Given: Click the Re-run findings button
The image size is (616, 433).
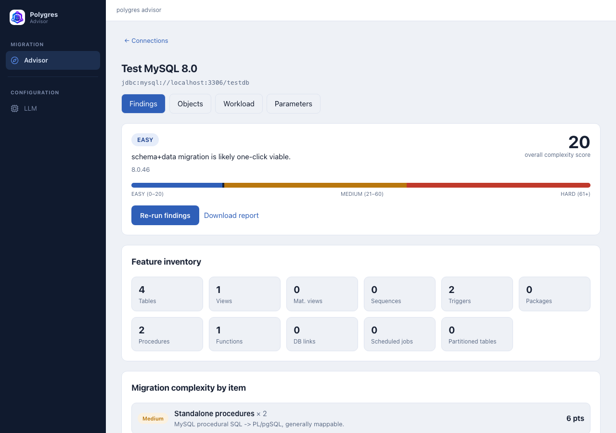Looking at the screenshot, I should click(165, 215).
